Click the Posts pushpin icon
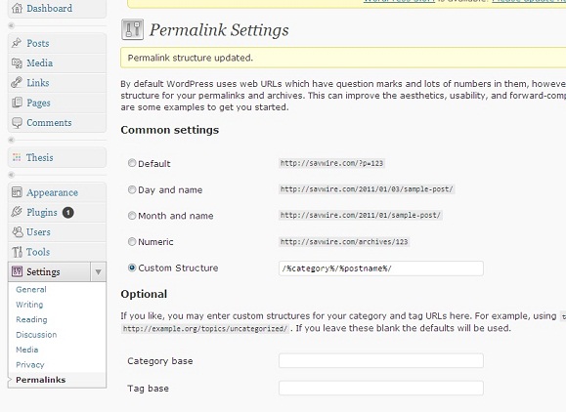The image size is (566, 412). tap(17, 43)
